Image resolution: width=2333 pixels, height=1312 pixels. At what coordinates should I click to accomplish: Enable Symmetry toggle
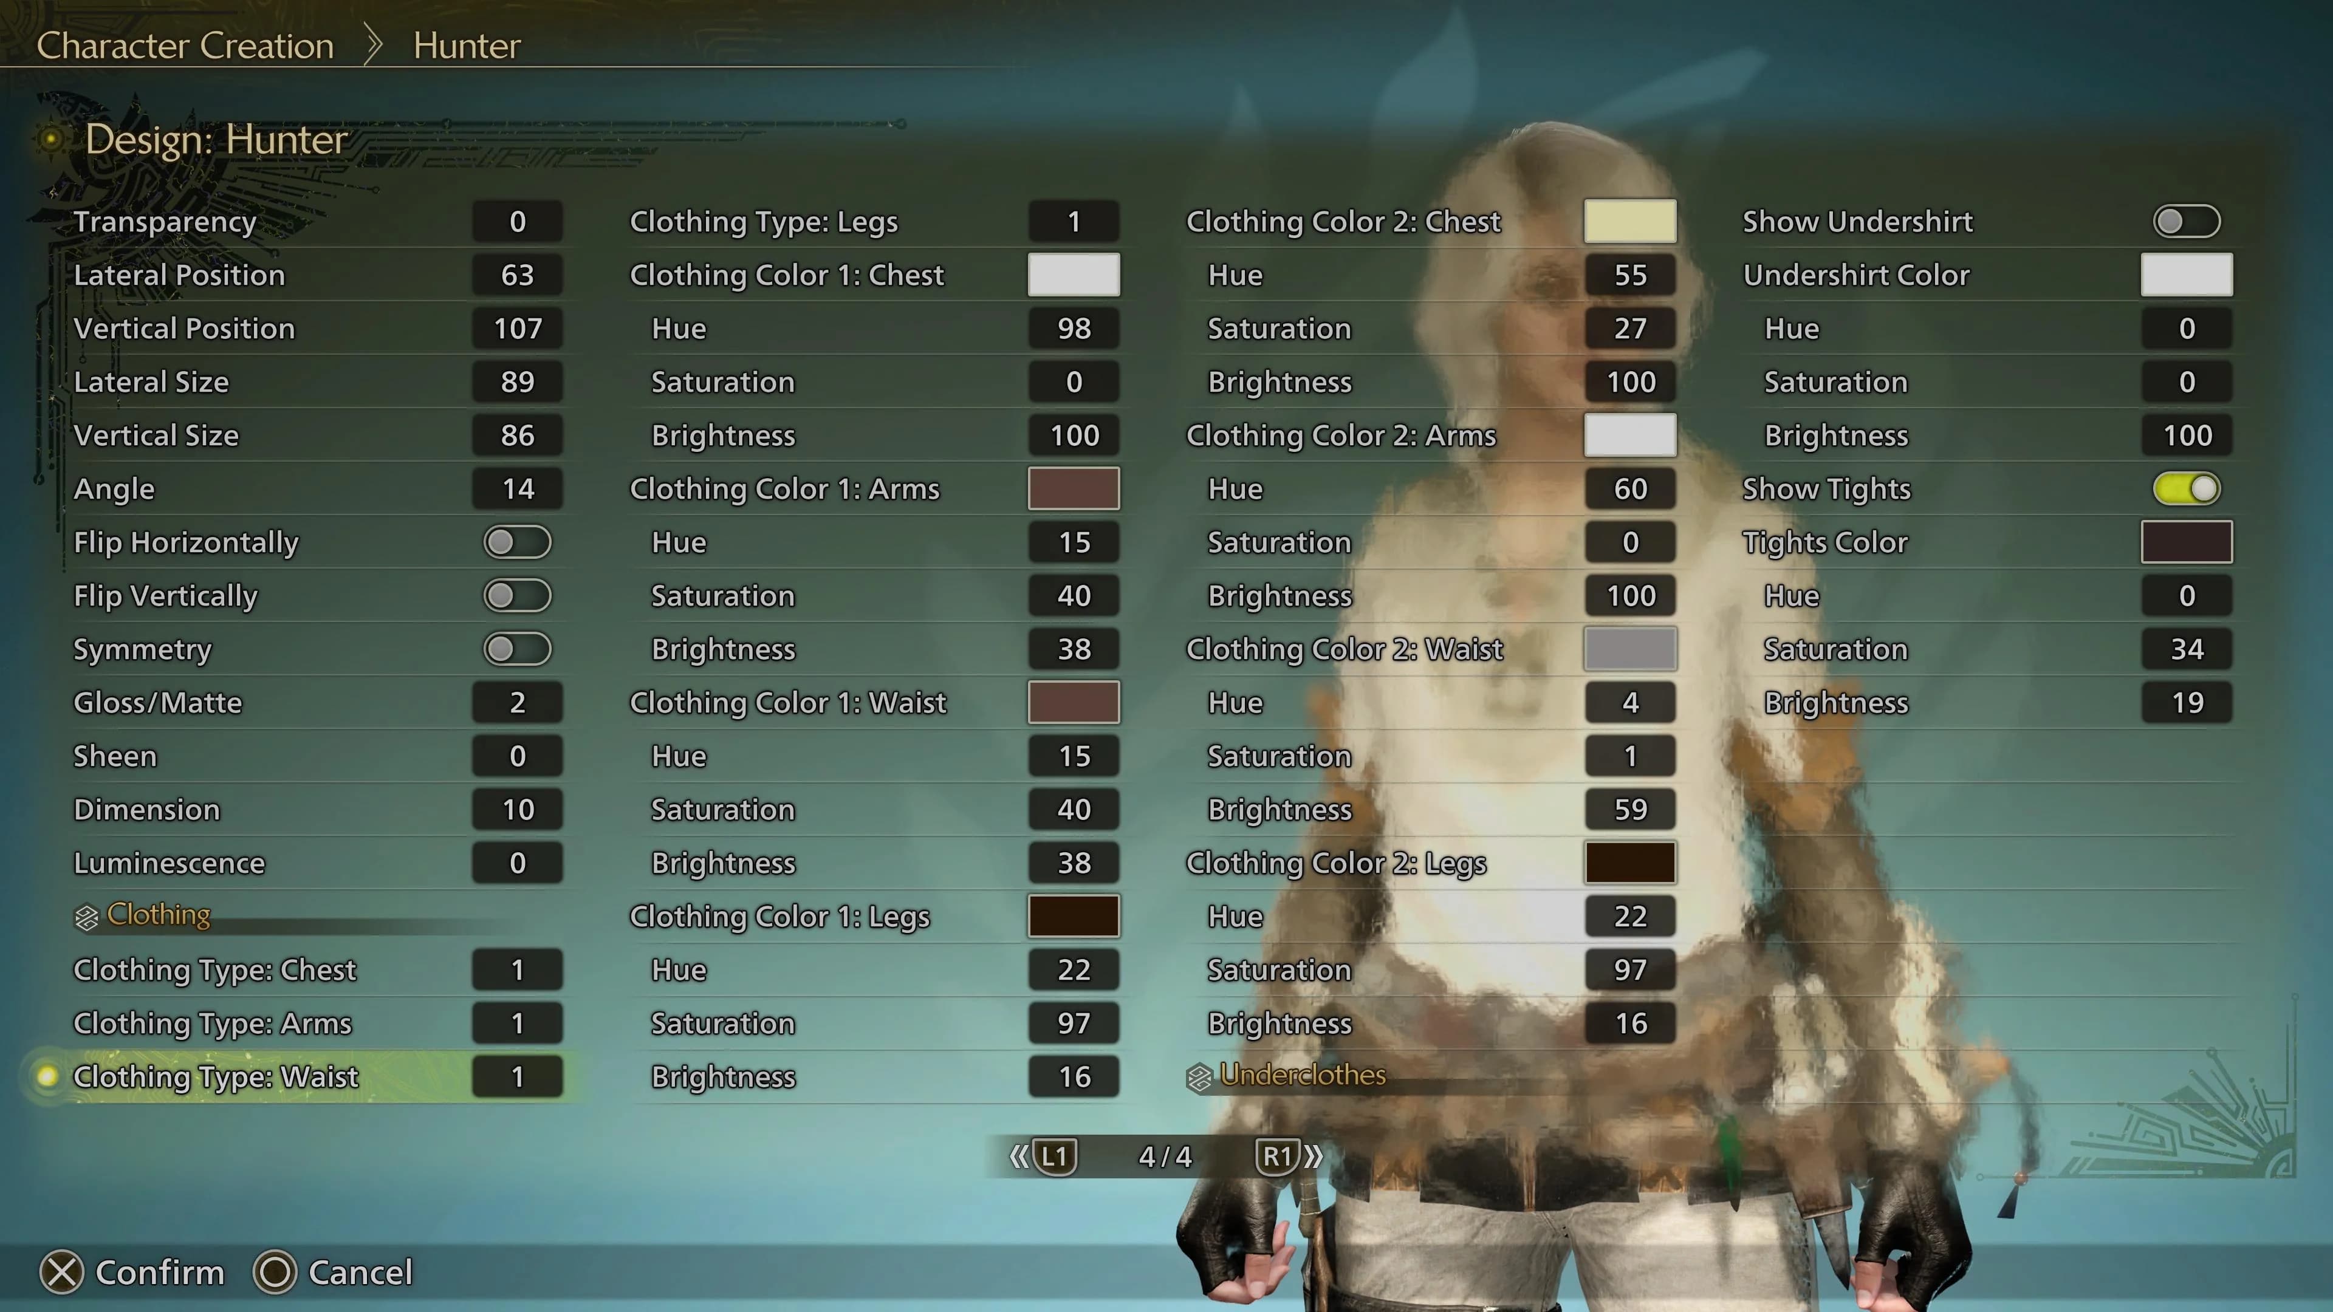tap(518, 649)
